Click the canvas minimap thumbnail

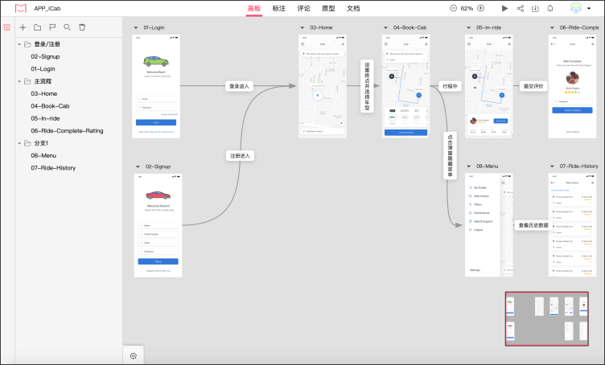pos(546,318)
